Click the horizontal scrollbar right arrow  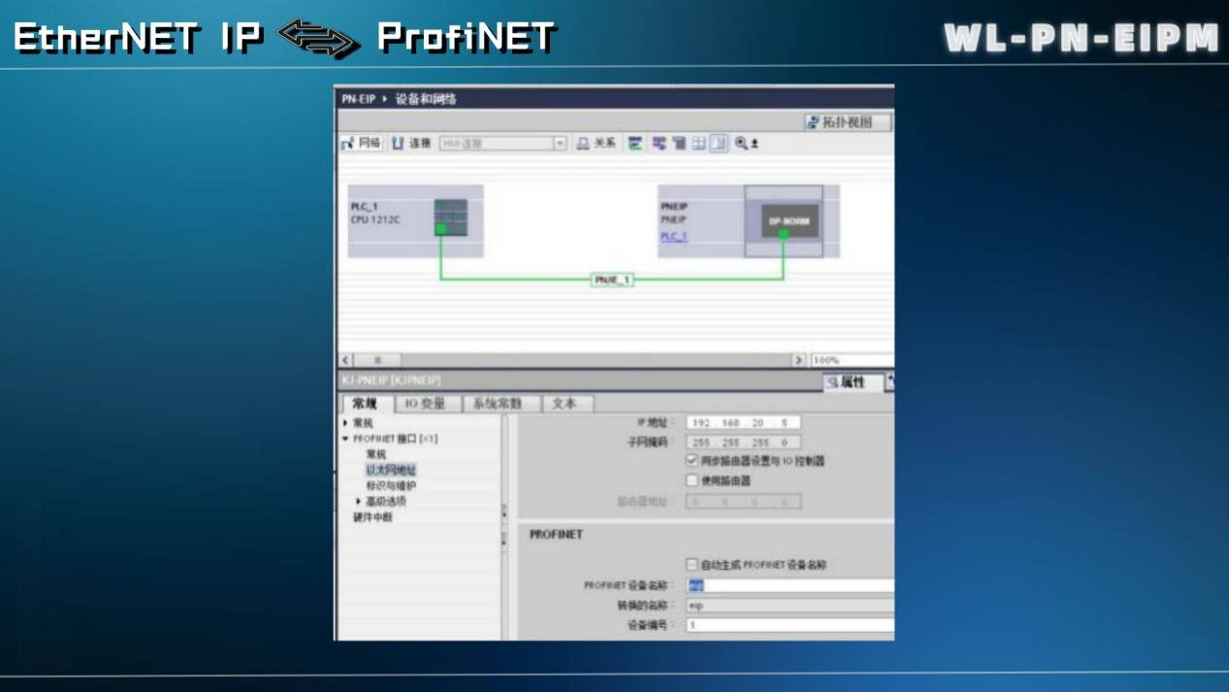798,359
